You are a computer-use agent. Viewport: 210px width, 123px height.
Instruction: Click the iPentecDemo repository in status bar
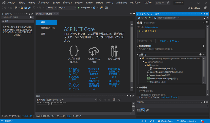pyautogui.click(x=166, y=121)
